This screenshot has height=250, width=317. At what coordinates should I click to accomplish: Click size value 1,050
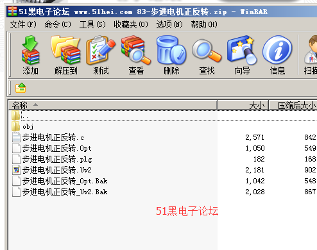pyautogui.click(x=255, y=148)
